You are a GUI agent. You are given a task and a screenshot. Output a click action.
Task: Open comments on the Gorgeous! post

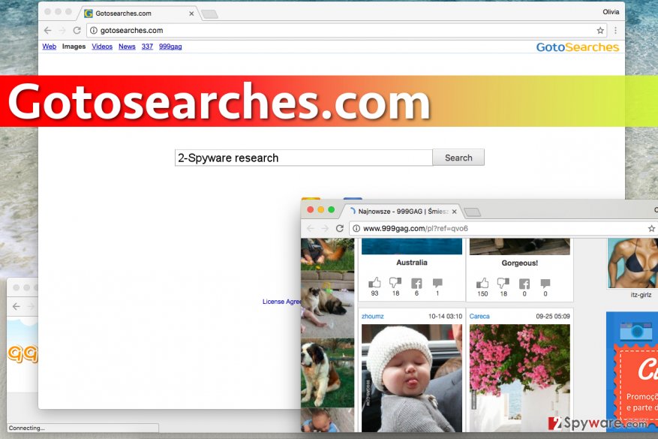(x=545, y=284)
